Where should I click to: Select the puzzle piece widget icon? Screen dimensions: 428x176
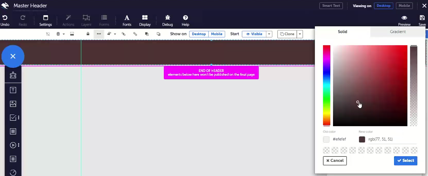pyautogui.click(x=13, y=75)
